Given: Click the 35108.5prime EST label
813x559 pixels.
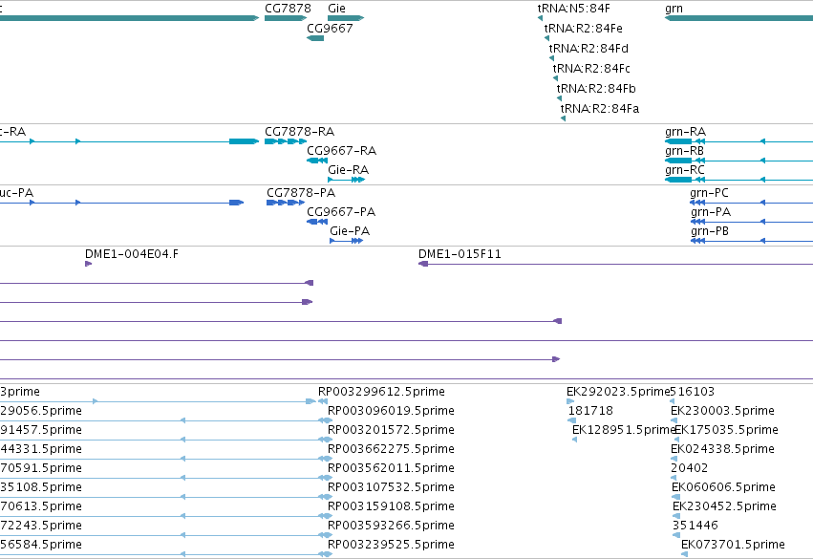Looking at the screenshot, I should (41, 487).
